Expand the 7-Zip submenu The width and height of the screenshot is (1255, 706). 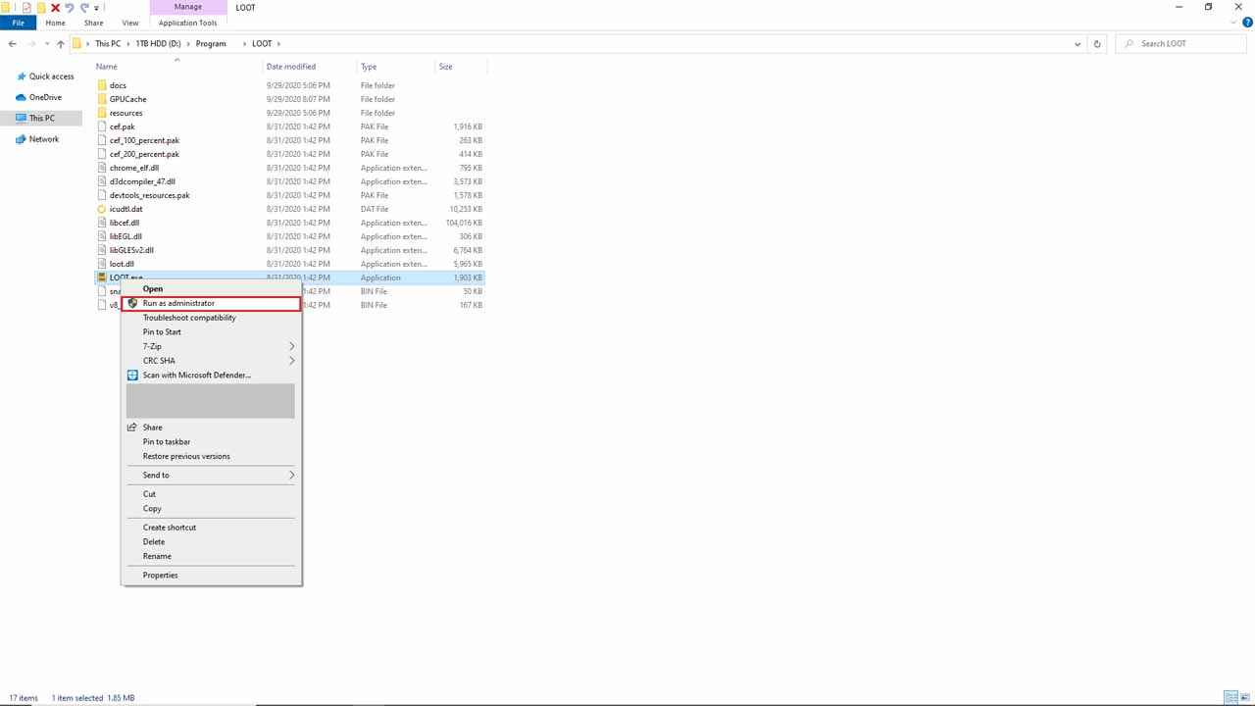point(291,346)
